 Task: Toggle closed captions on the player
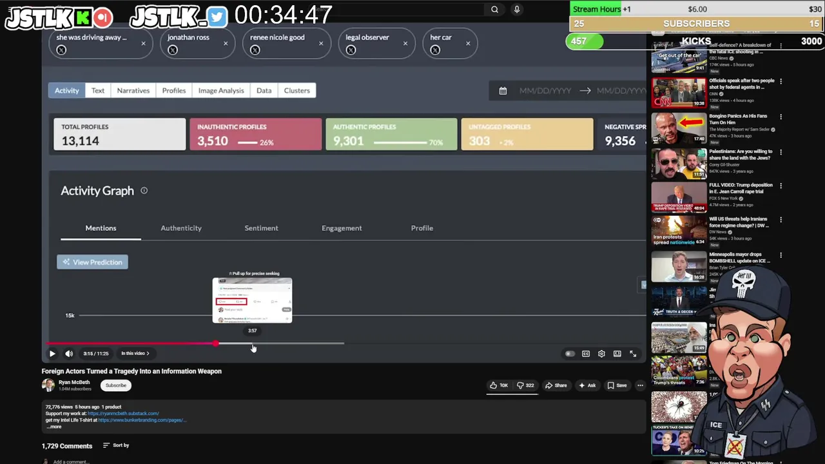pyautogui.click(x=586, y=353)
